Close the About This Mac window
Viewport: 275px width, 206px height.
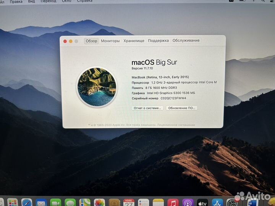point(65,41)
